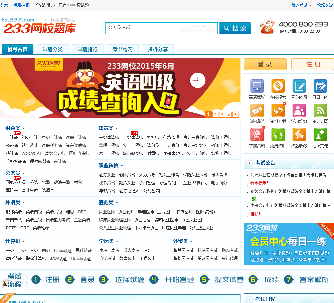Go to banner slide 1
Image resolution: width=334 pixels, height=303 pixels.
pos(208,114)
